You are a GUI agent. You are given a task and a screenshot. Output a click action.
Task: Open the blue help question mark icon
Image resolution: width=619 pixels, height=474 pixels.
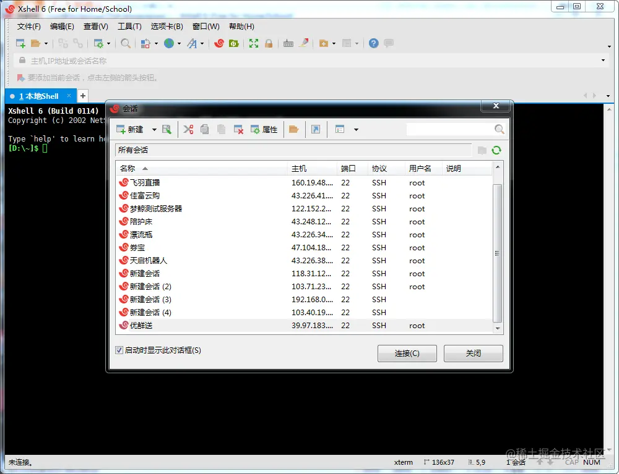[x=373, y=43]
